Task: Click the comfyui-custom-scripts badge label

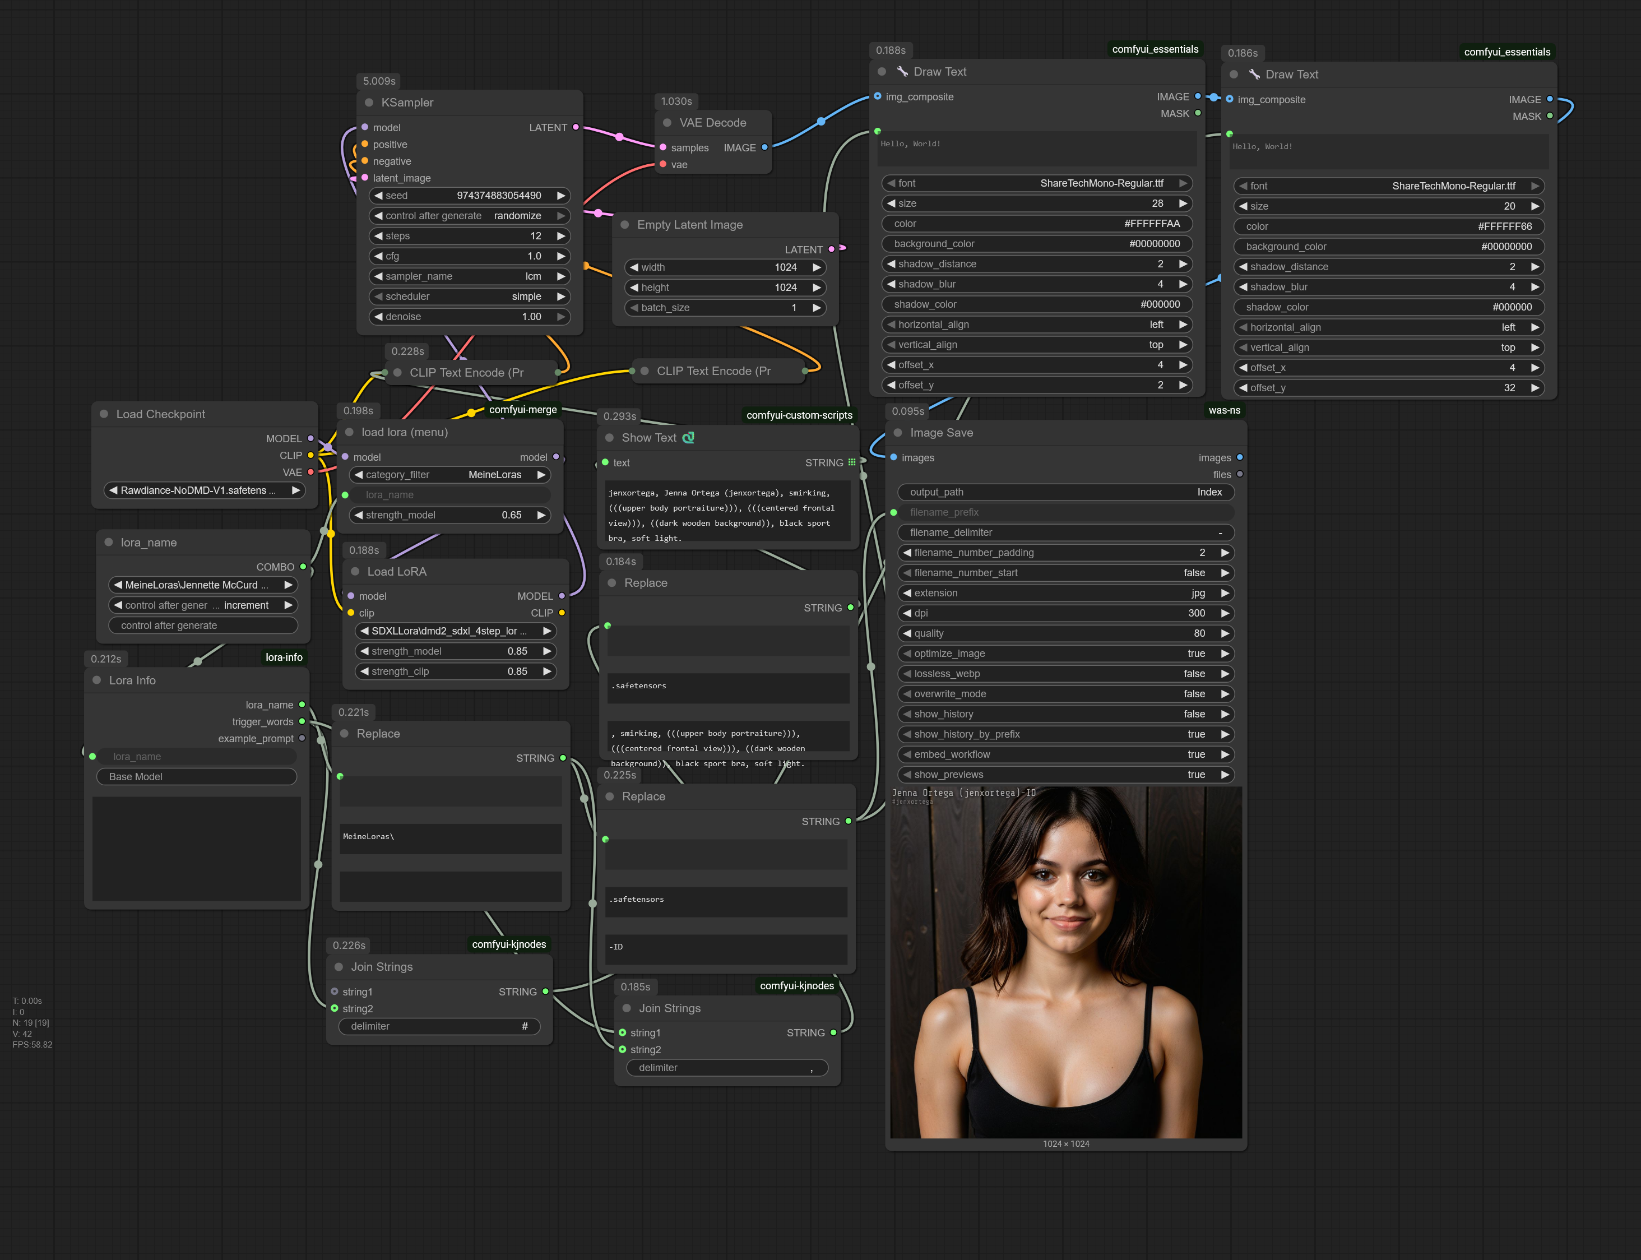Action: click(x=800, y=415)
